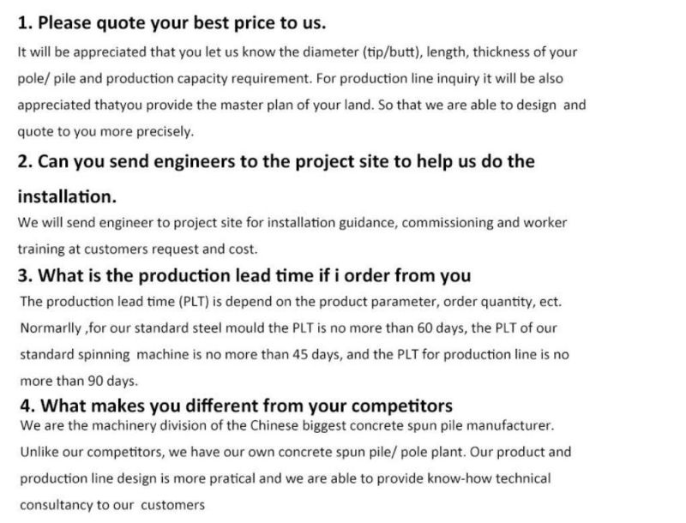Click the heading 'What makes you different'

coord(237,406)
